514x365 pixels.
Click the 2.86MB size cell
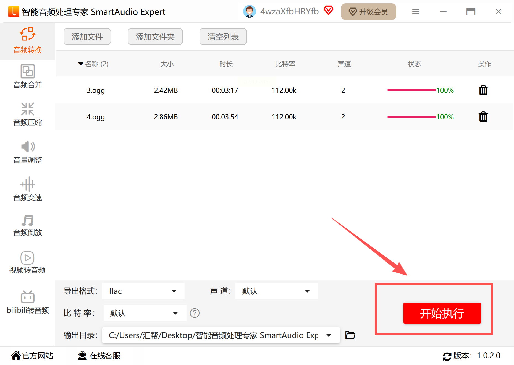click(166, 117)
